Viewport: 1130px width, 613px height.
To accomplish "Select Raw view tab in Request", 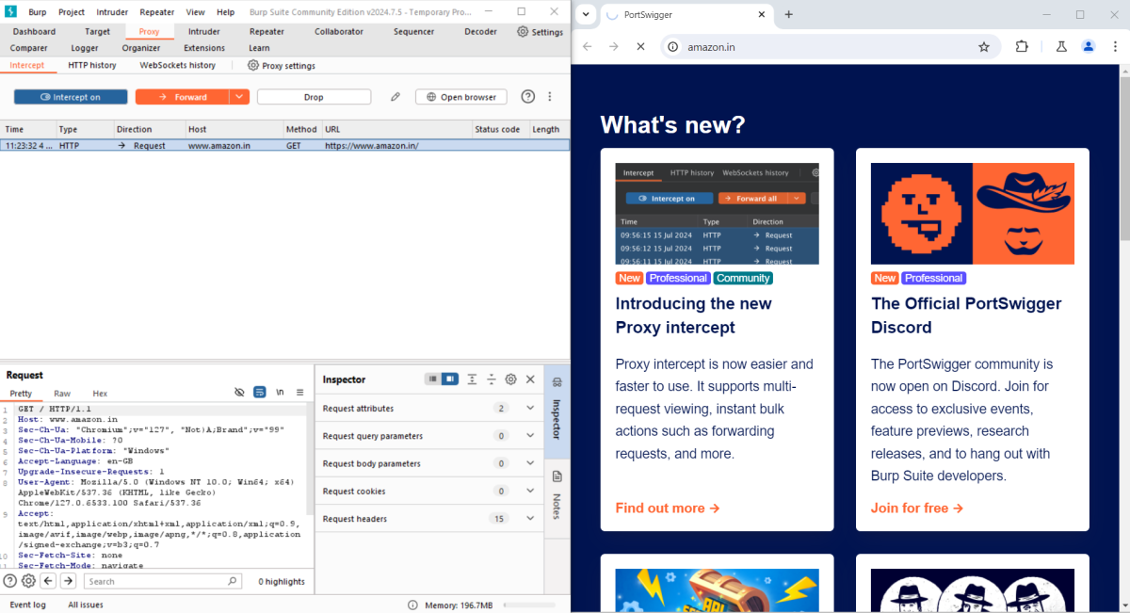I will 62,394.
